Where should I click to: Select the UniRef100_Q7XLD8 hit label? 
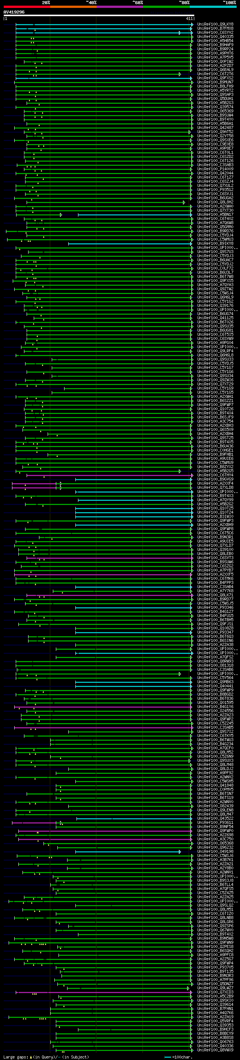pyautogui.click(x=215, y=488)
